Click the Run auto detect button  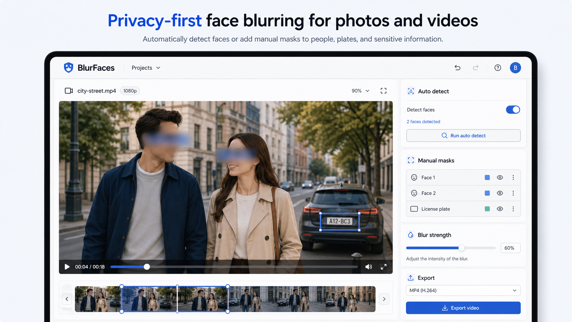463,136
